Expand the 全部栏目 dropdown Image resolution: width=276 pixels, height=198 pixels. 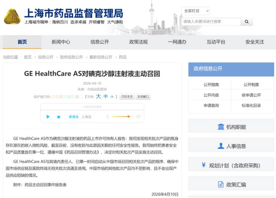tap(196, 11)
